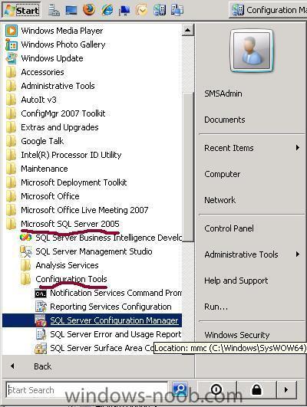Open Control Panel from the right pane

(229, 228)
